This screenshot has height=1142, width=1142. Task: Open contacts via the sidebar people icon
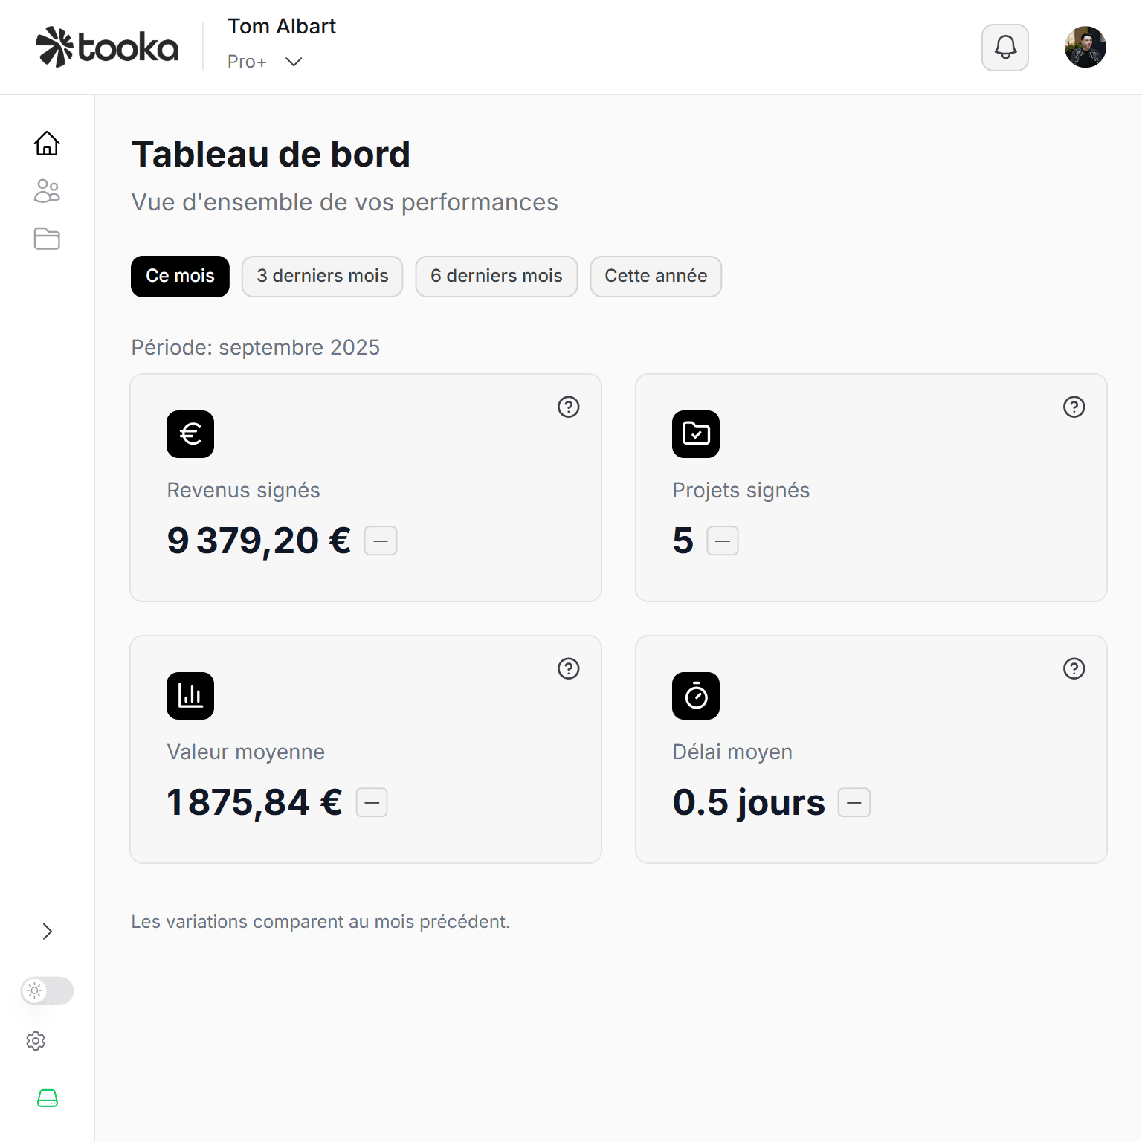pos(47,191)
